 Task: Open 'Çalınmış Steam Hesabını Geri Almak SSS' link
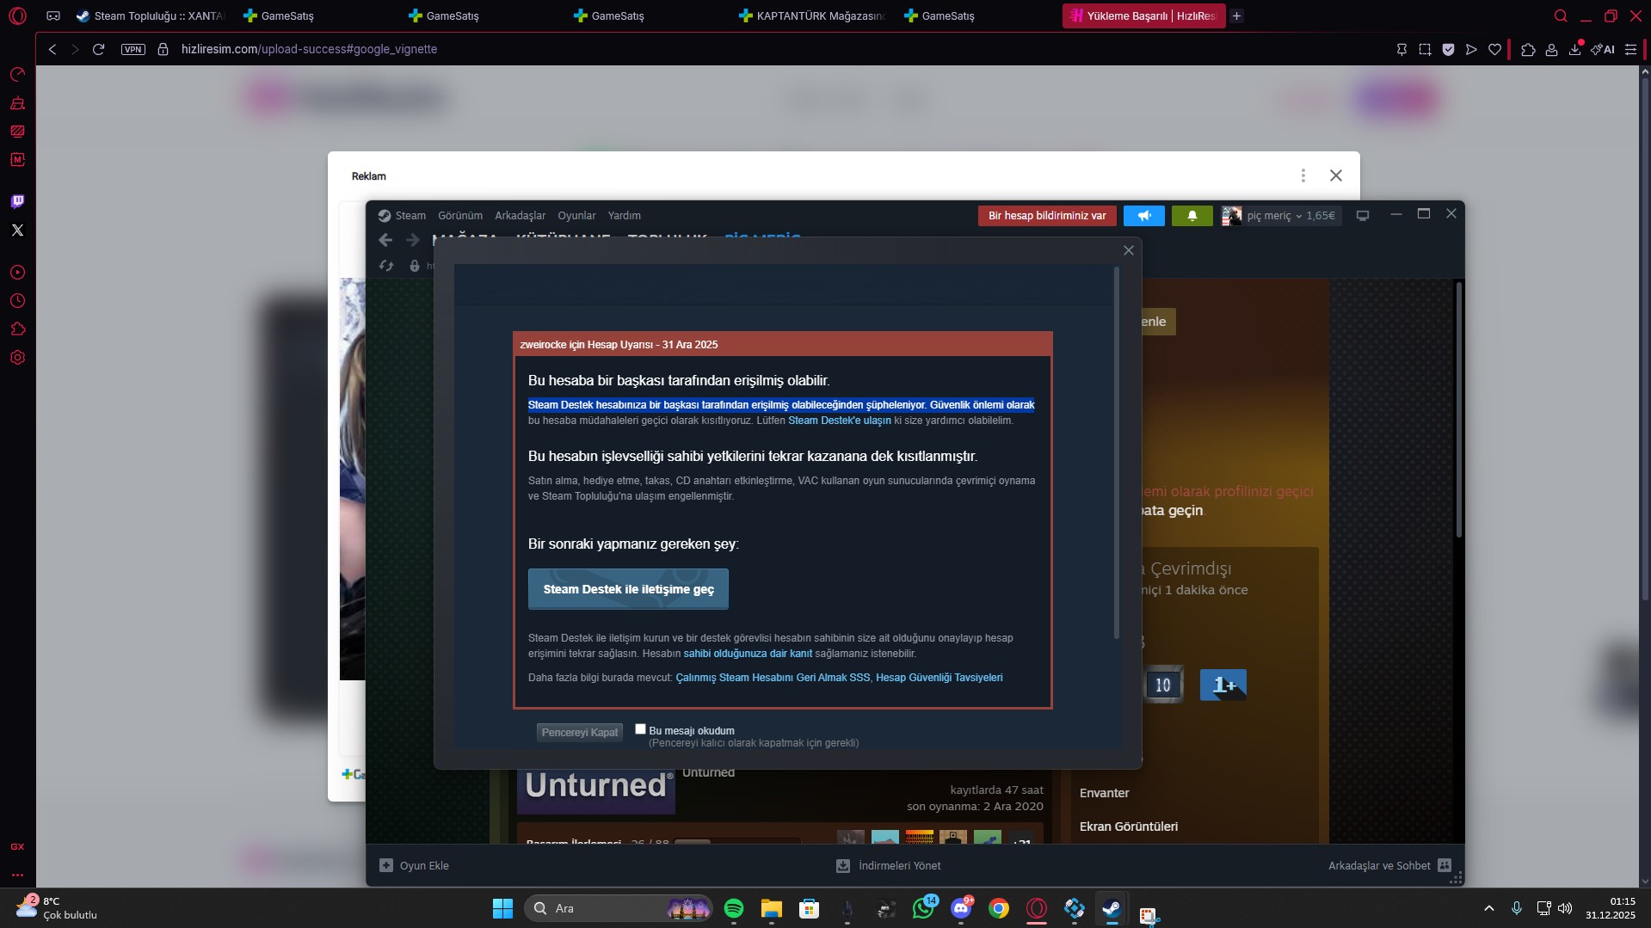tap(773, 678)
